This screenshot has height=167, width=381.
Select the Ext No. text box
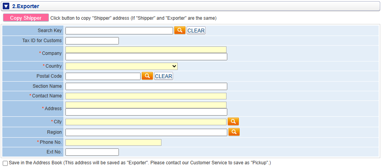pos(92,152)
